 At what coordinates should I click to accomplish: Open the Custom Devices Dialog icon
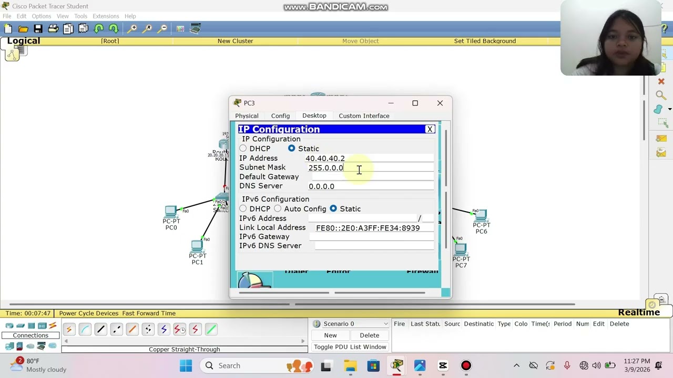click(x=196, y=28)
